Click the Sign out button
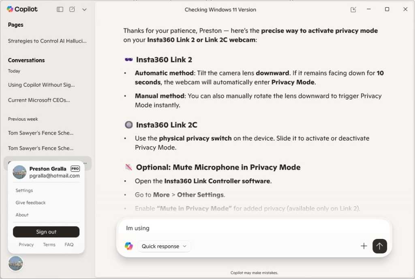415x279 pixels. click(x=46, y=232)
